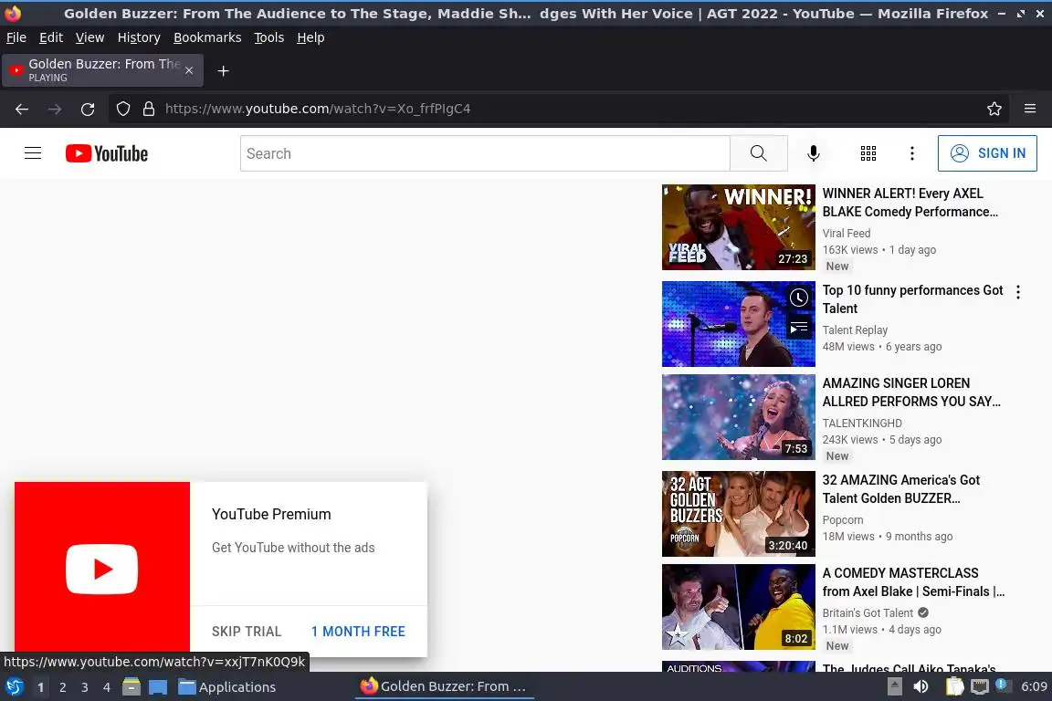This screenshot has width=1052, height=701.
Task: Open tracking protection shield icon
Action: 122,109
